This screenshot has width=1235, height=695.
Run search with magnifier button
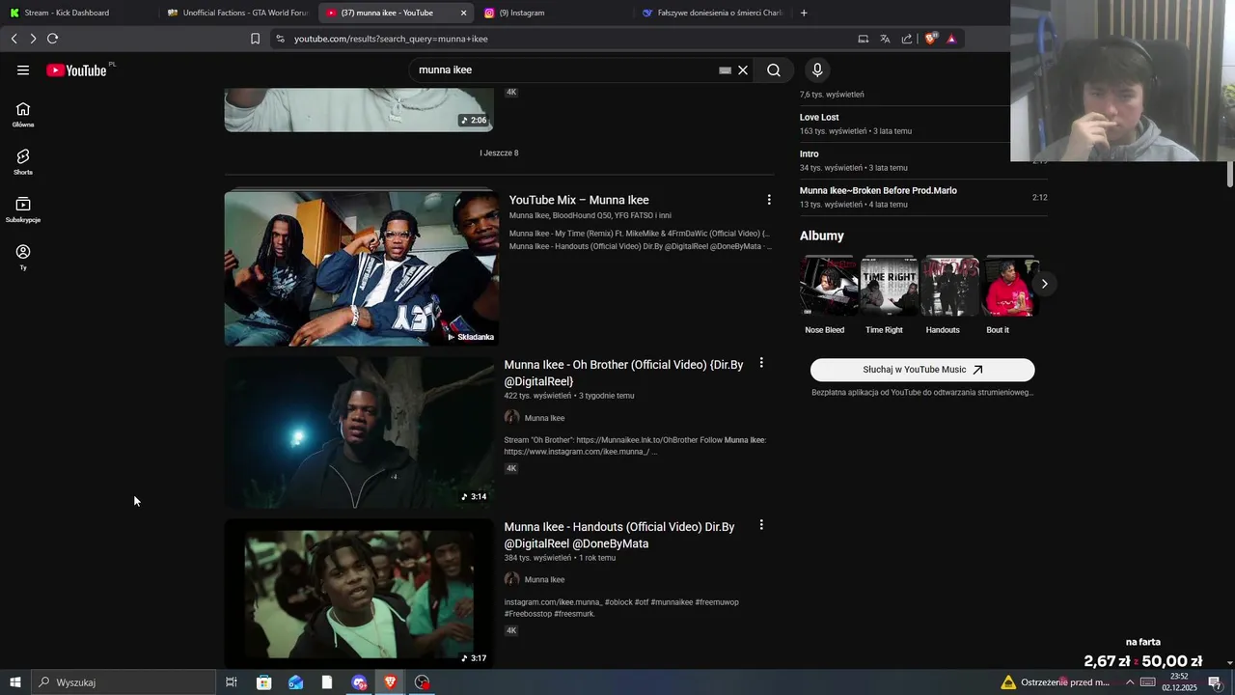coord(774,69)
